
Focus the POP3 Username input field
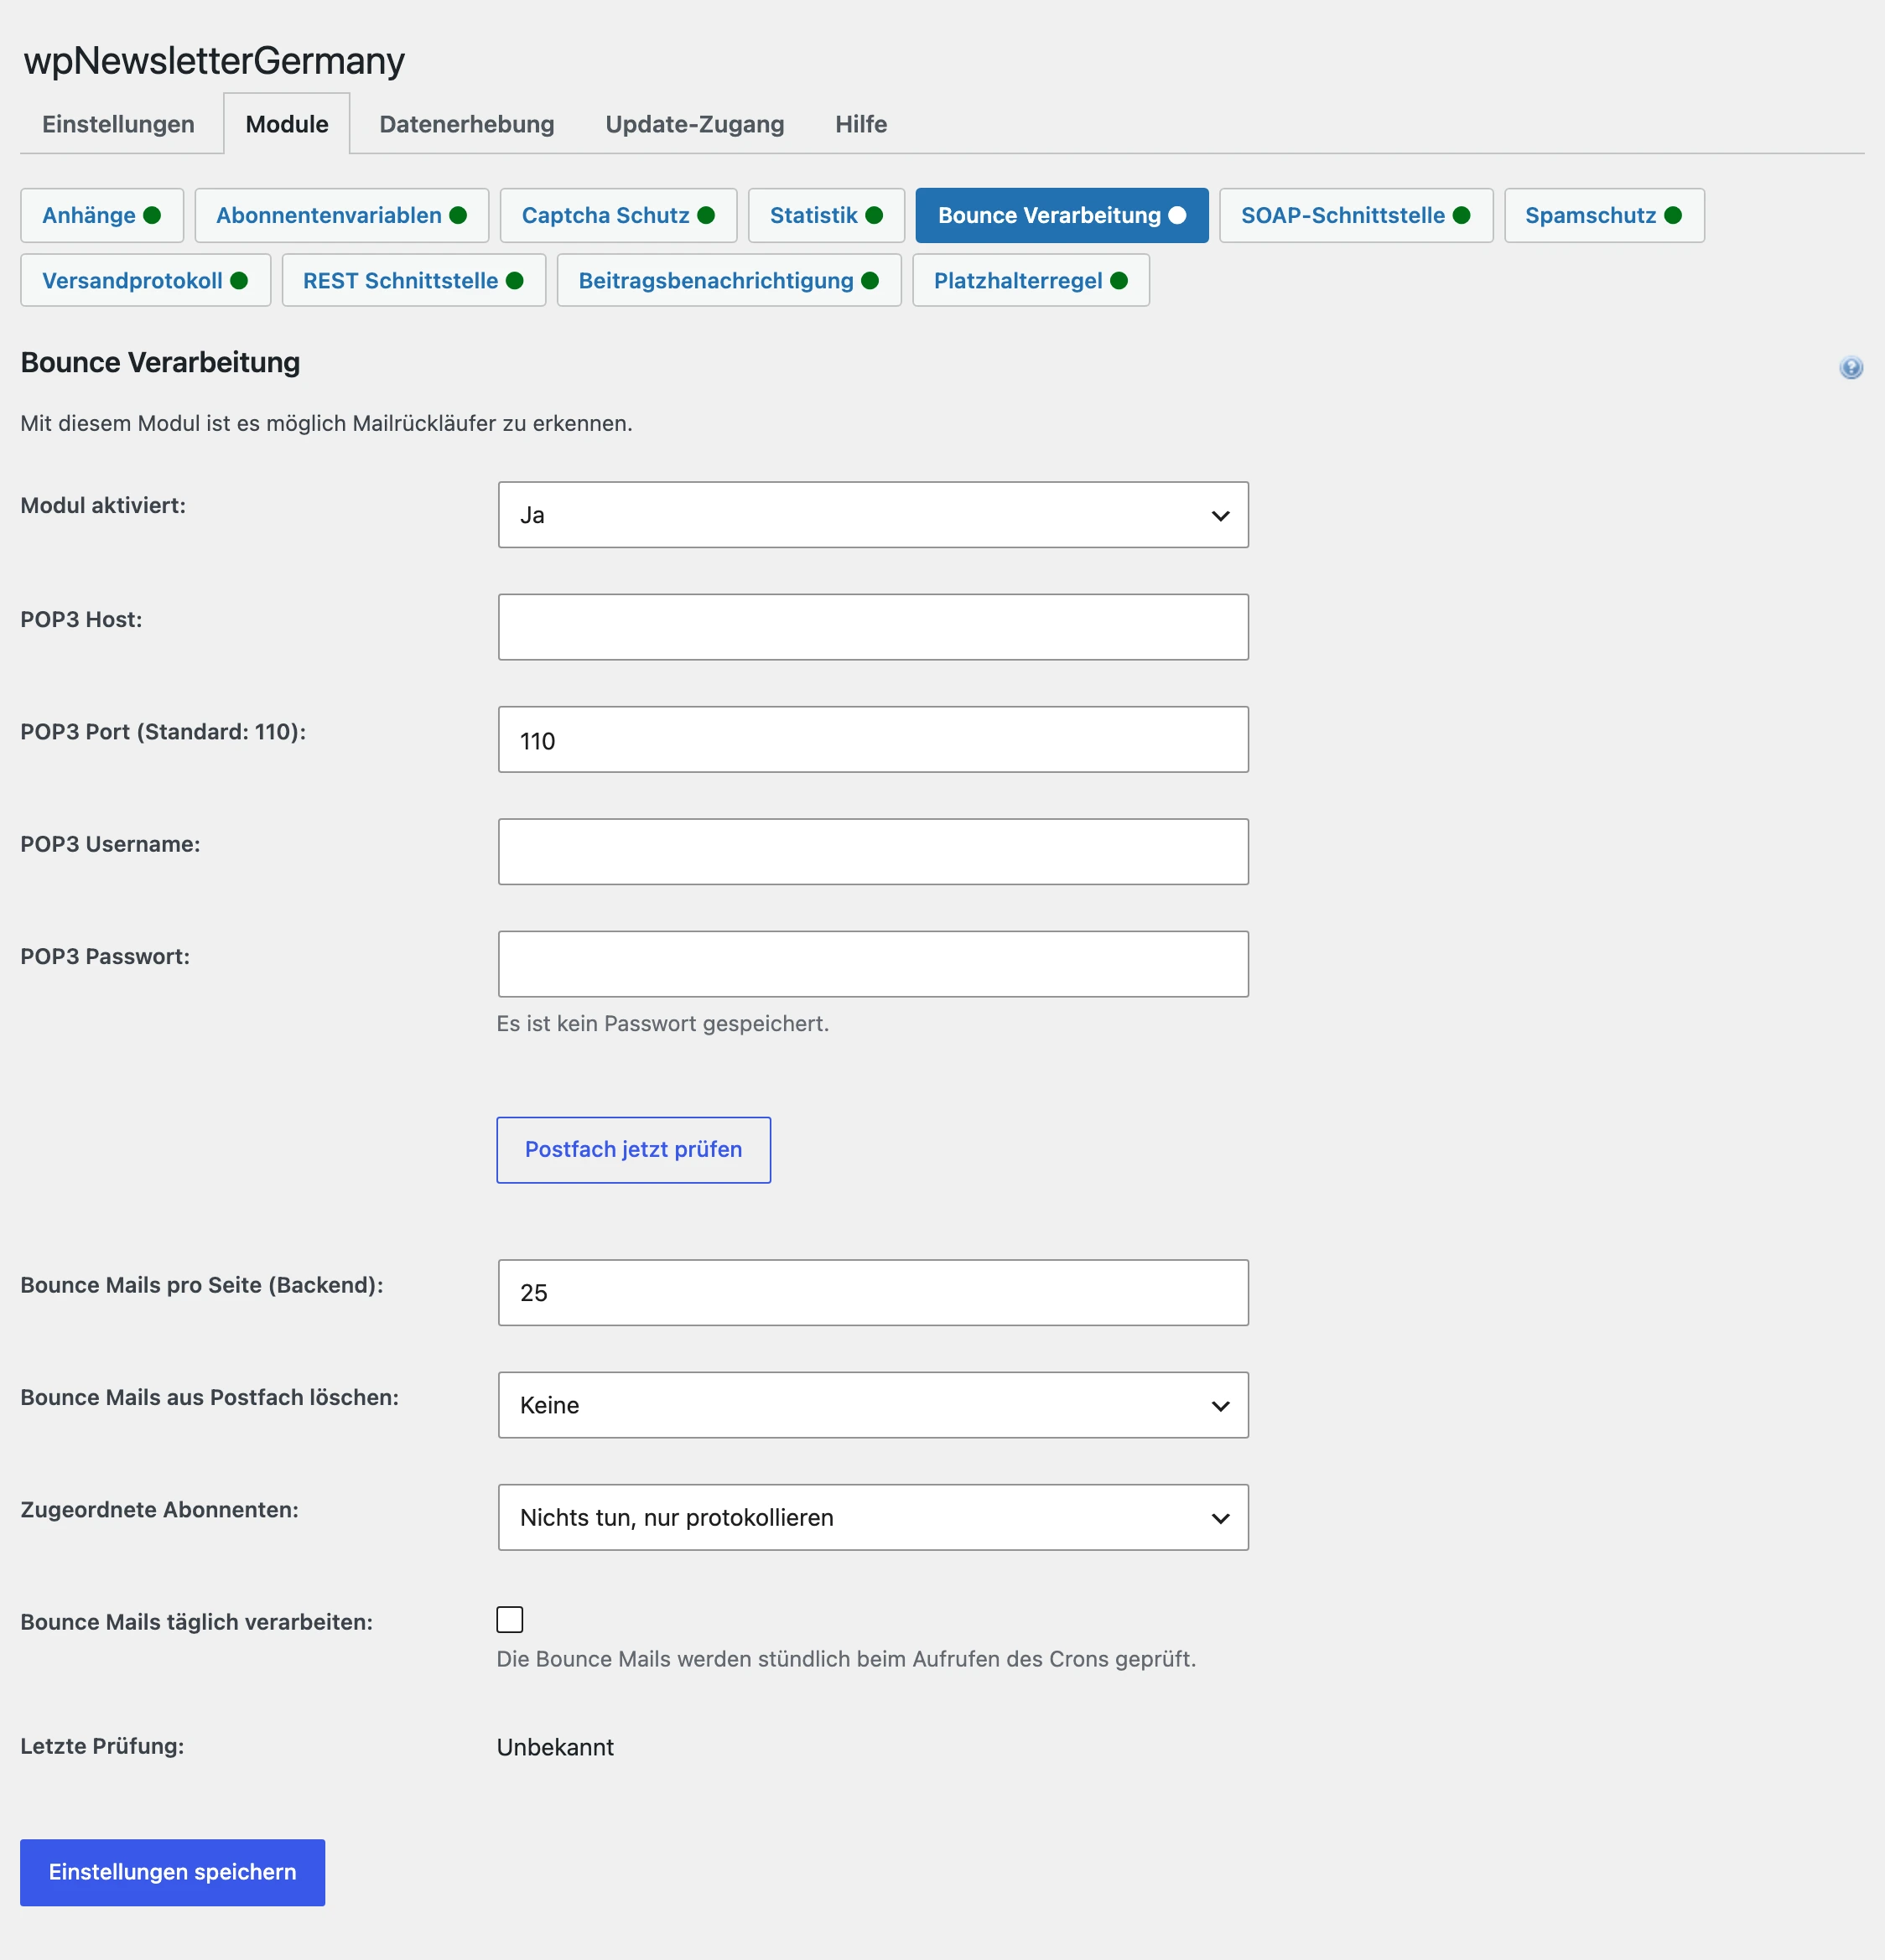click(x=873, y=851)
